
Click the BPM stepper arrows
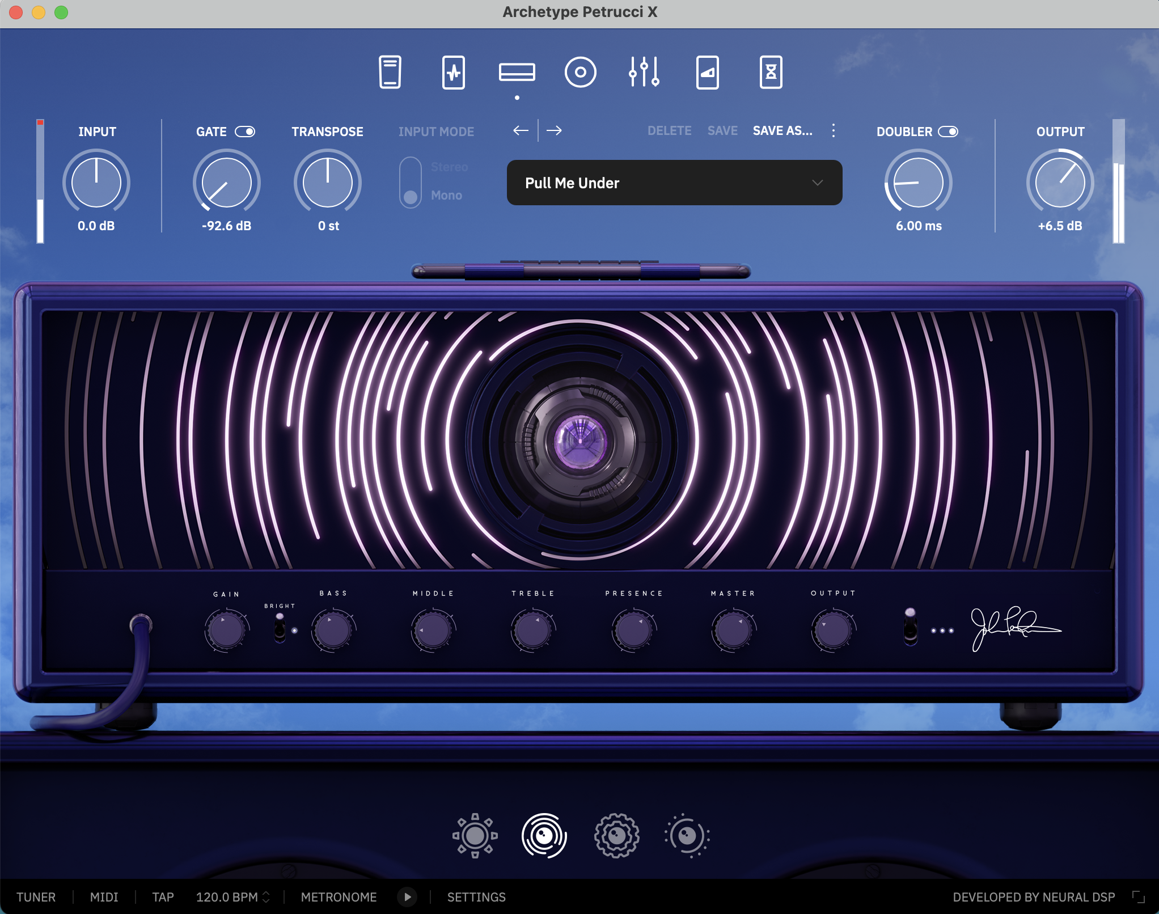click(x=266, y=896)
